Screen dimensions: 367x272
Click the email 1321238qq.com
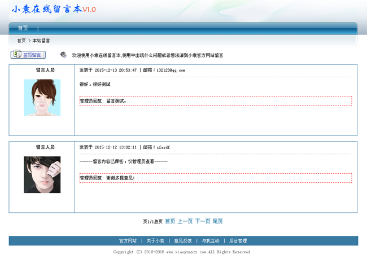pos(171,70)
